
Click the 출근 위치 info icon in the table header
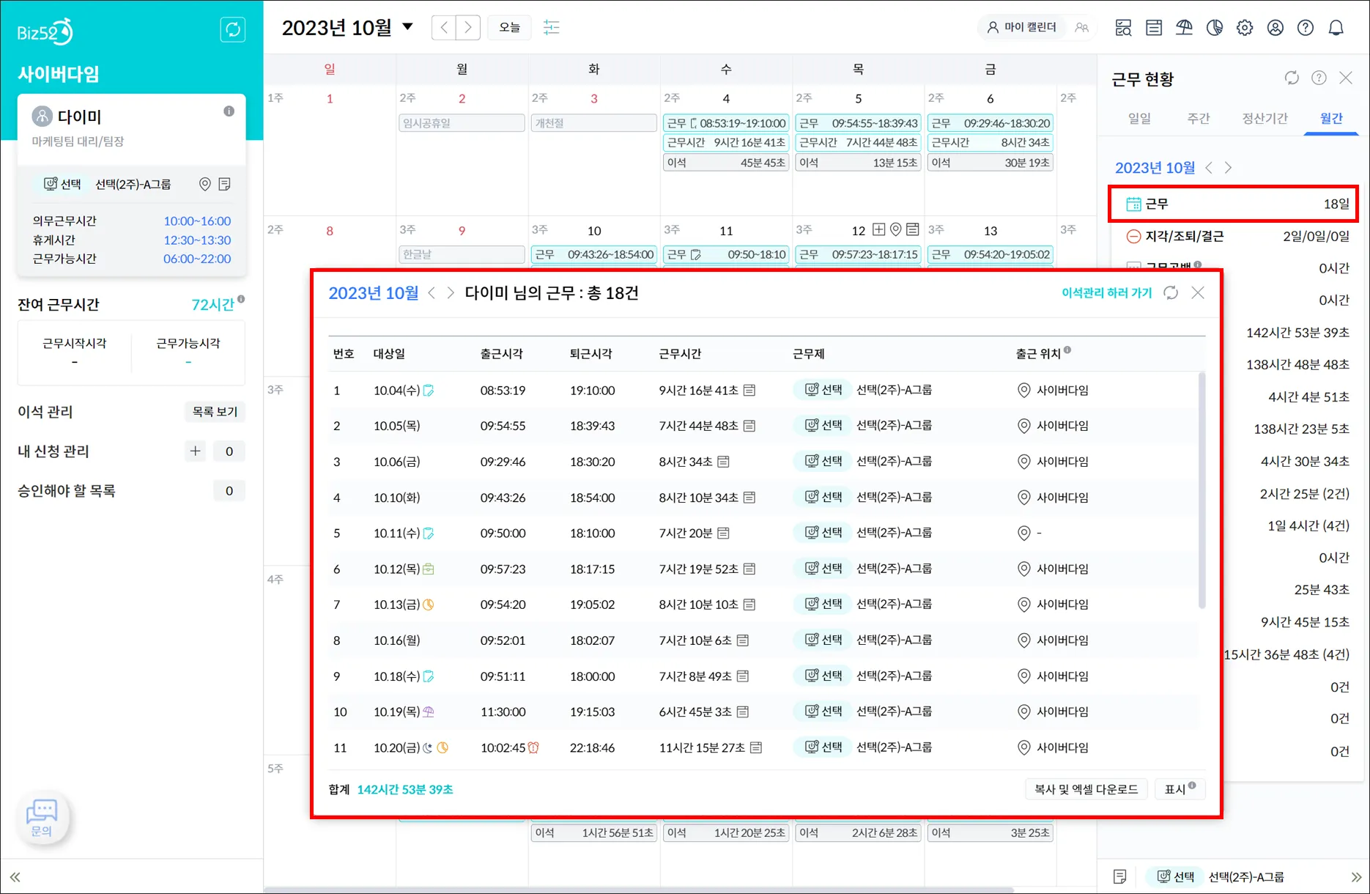[1067, 350]
